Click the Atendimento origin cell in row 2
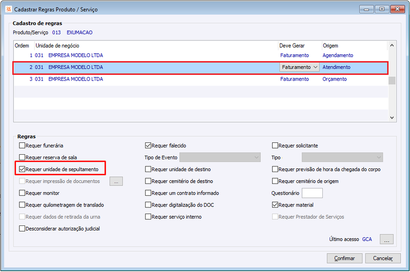 [336, 67]
